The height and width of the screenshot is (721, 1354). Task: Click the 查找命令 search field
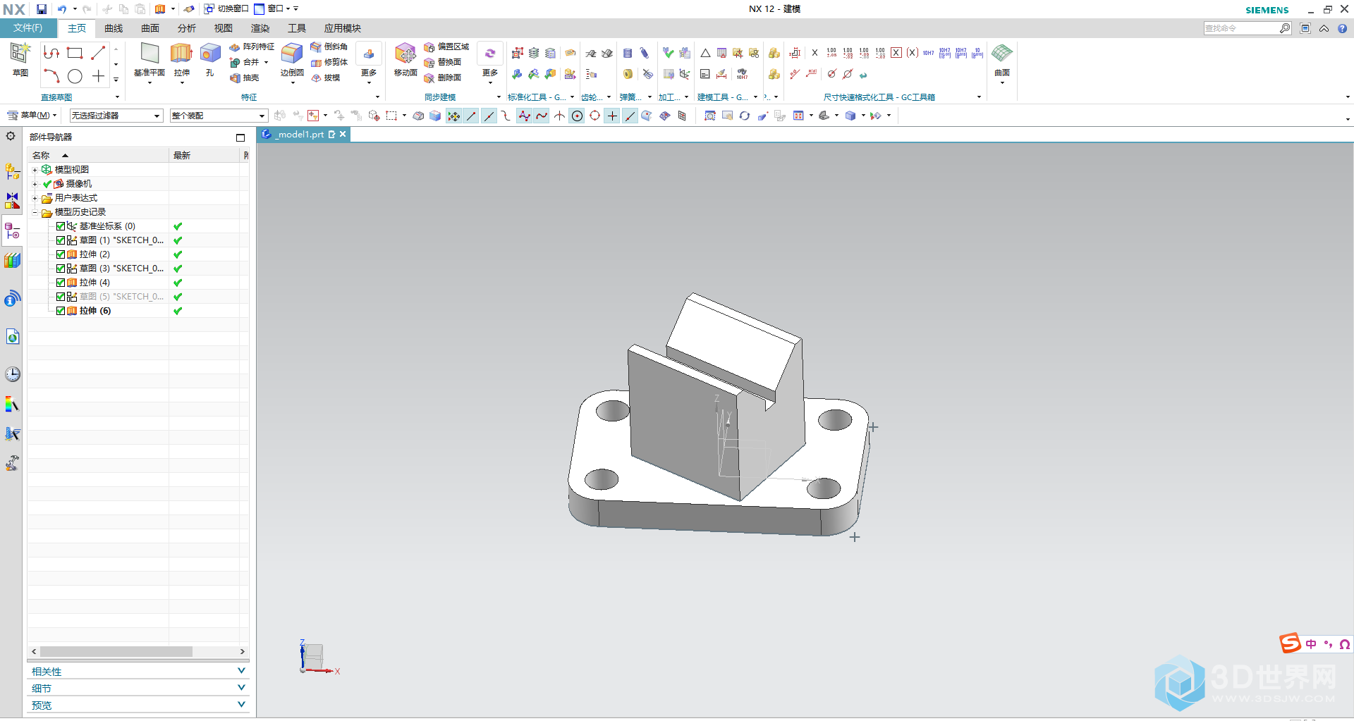pos(1241,28)
